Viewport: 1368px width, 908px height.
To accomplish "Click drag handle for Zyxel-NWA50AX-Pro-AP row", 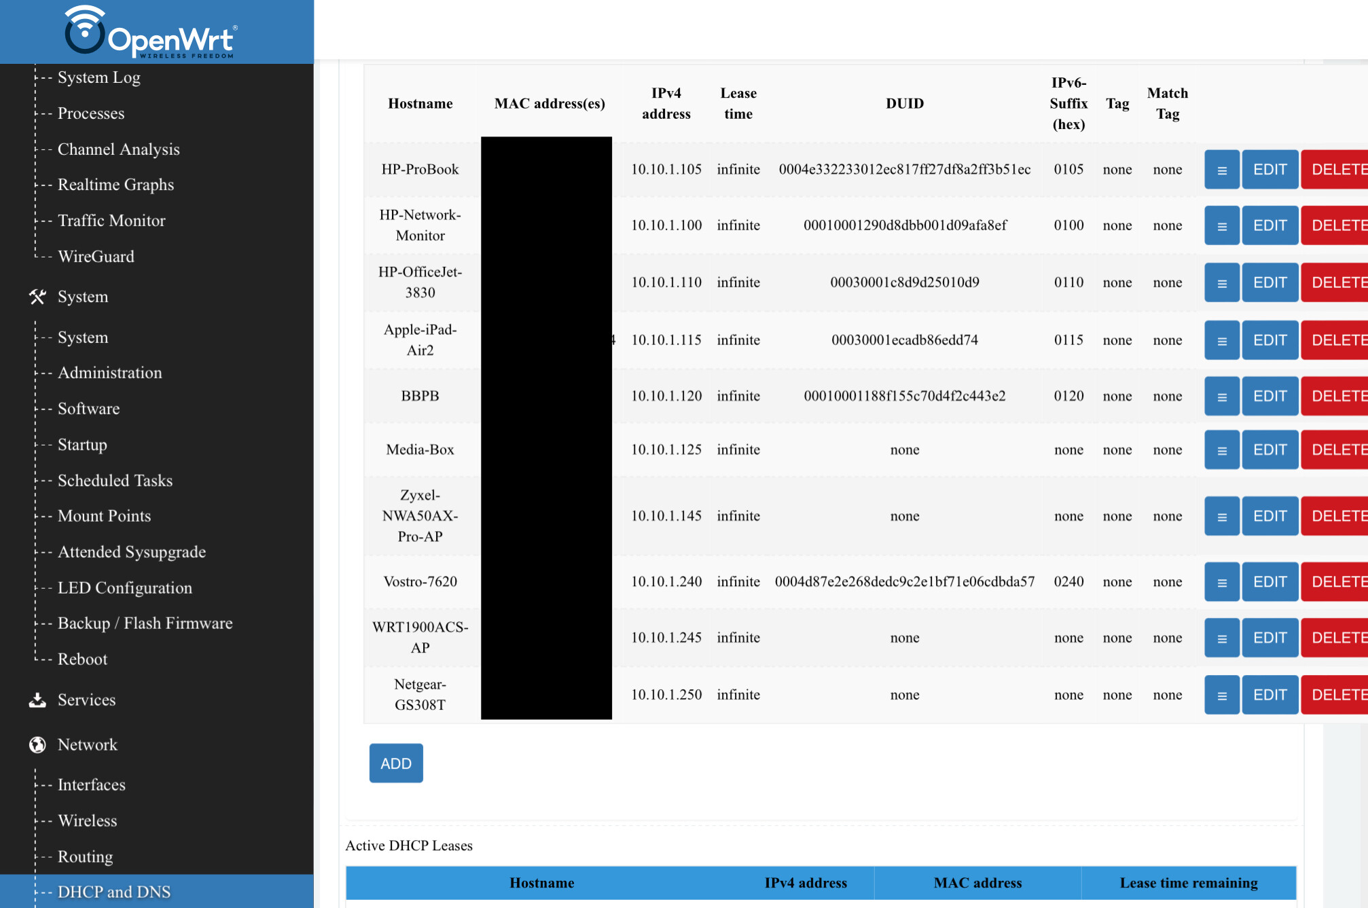I will click(1222, 516).
